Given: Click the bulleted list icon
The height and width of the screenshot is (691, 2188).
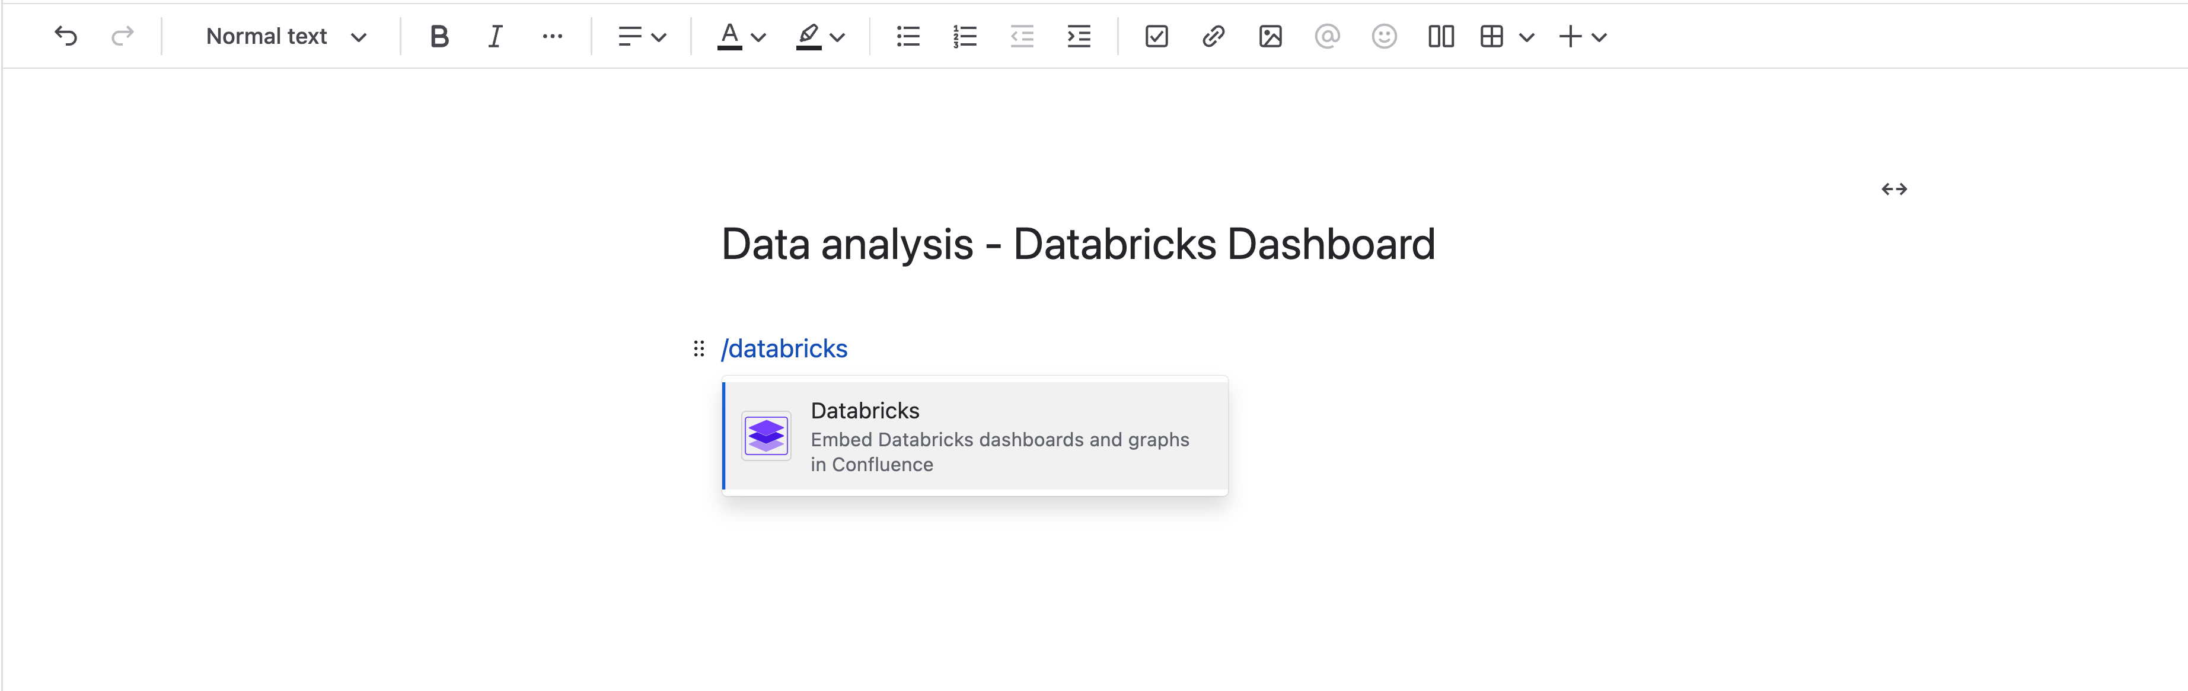Looking at the screenshot, I should (x=908, y=35).
